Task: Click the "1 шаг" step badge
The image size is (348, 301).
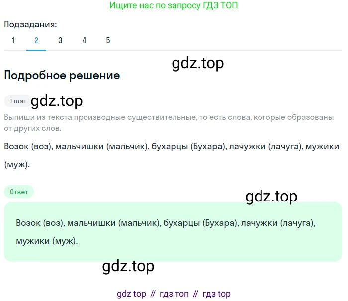Action: click(x=17, y=101)
